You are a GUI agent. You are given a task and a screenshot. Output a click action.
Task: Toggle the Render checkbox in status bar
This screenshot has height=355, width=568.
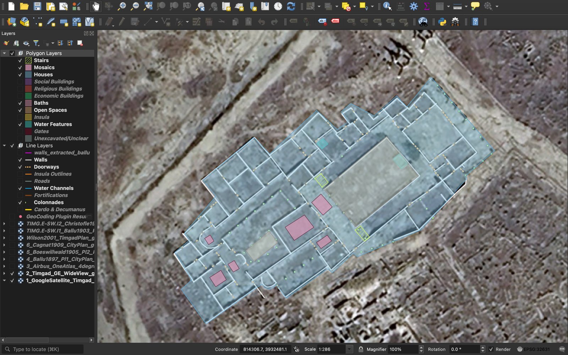click(491, 349)
